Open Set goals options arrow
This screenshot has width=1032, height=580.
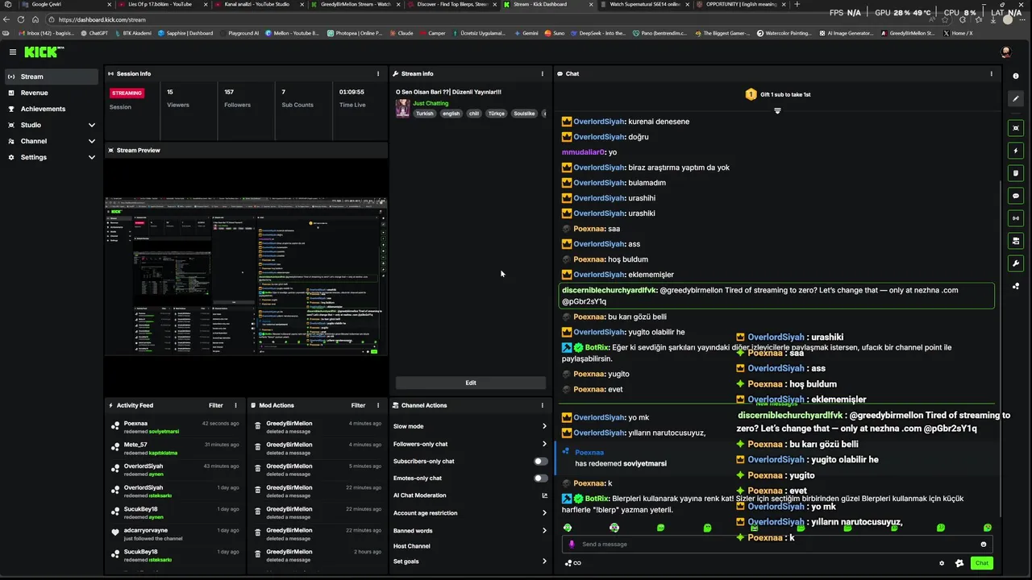click(544, 561)
